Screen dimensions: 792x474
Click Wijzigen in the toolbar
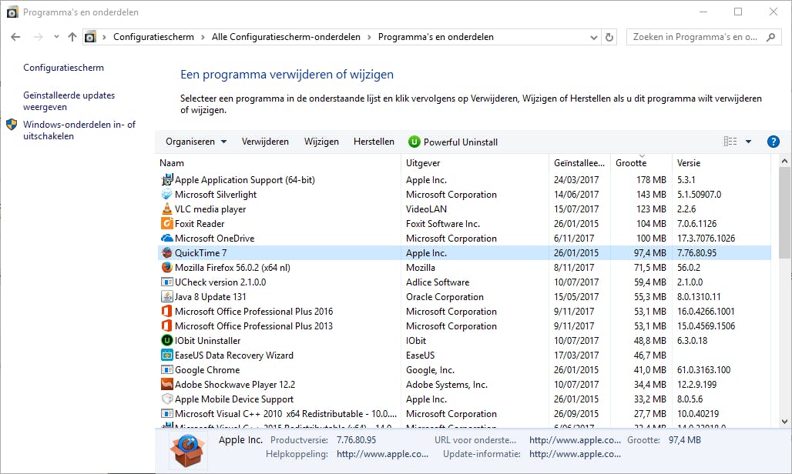click(321, 142)
